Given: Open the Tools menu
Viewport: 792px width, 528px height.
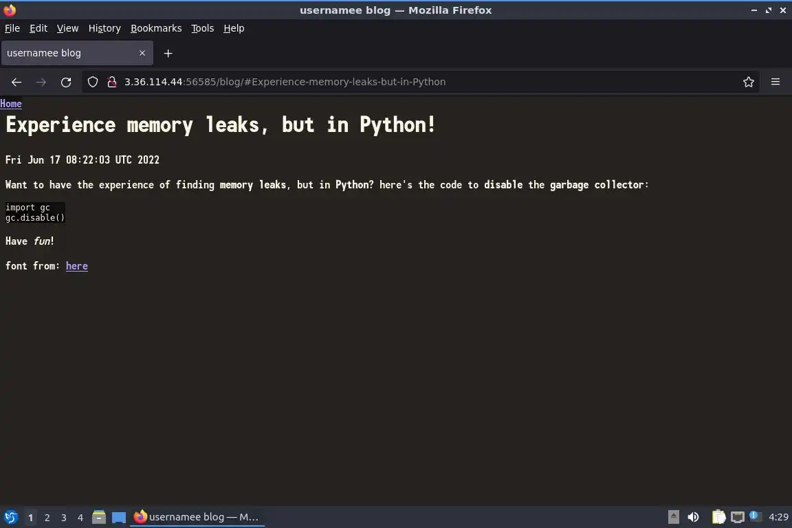Looking at the screenshot, I should pos(203,28).
